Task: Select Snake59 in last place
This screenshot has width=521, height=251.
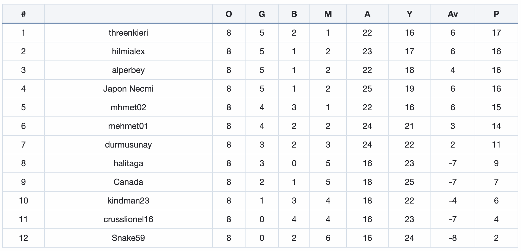Action: [128, 238]
